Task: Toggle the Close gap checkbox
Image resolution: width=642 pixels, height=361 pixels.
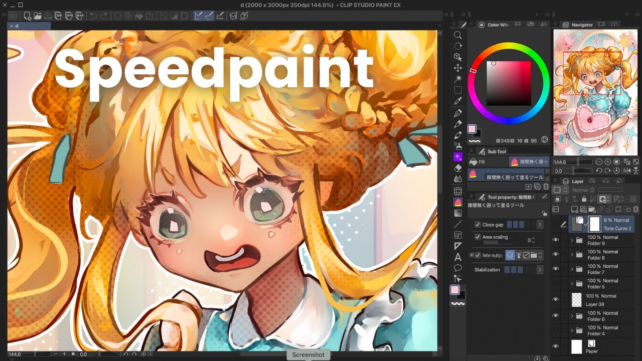Action: click(477, 225)
